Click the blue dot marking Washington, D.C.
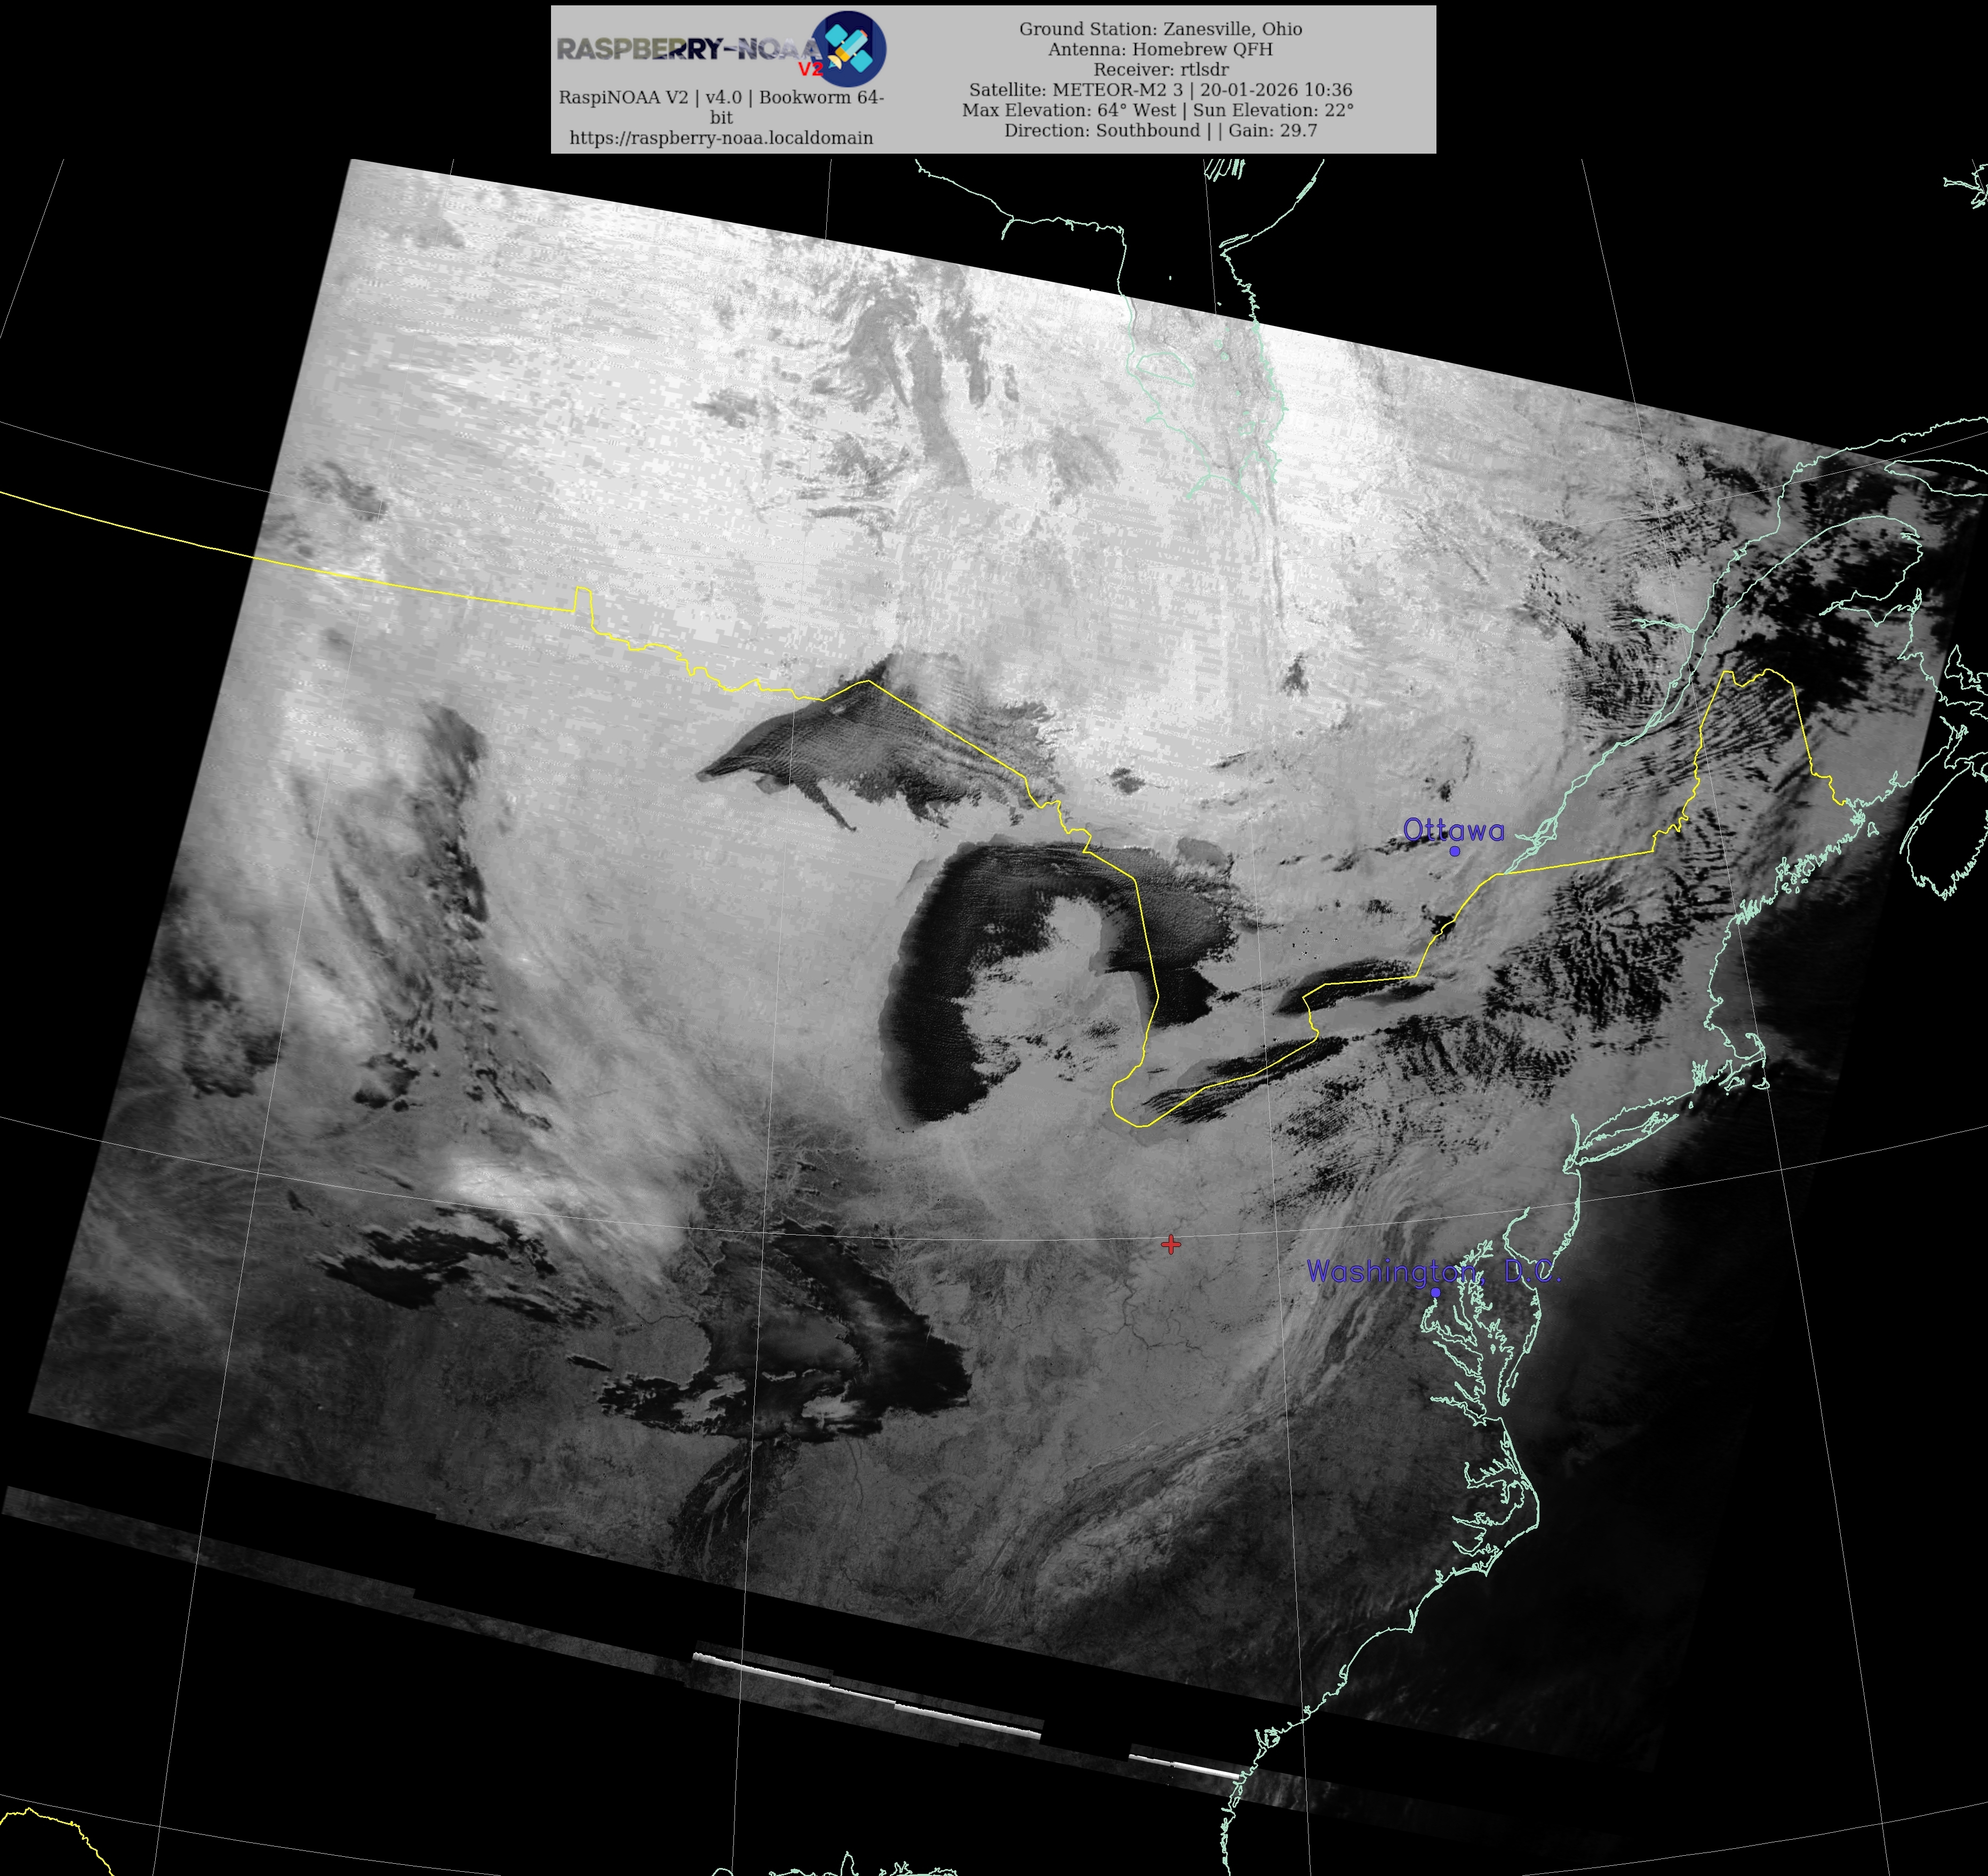The width and height of the screenshot is (1988, 1876). [x=1435, y=1292]
